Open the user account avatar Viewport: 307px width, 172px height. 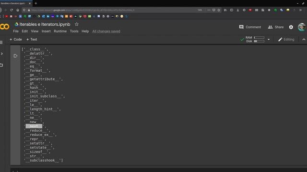tap(302, 27)
